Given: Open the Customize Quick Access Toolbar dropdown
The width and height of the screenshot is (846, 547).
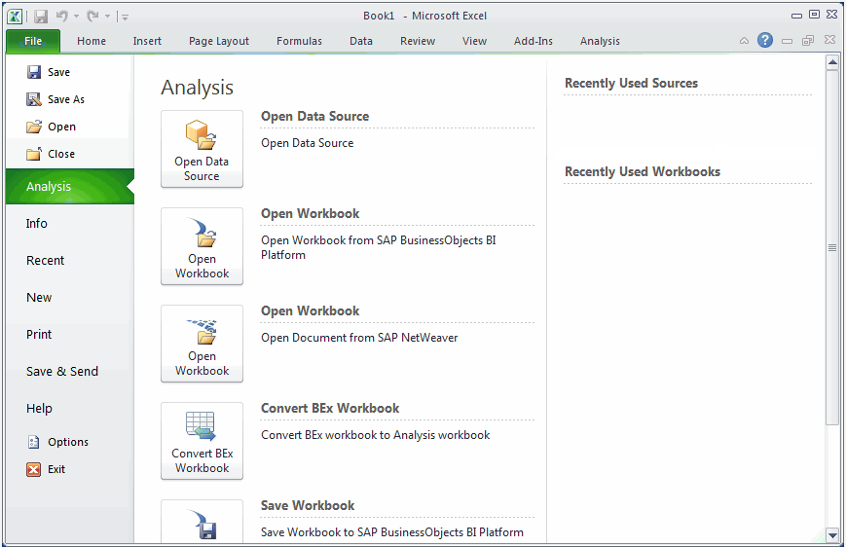Looking at the screenshot, I should pos(125,17).
